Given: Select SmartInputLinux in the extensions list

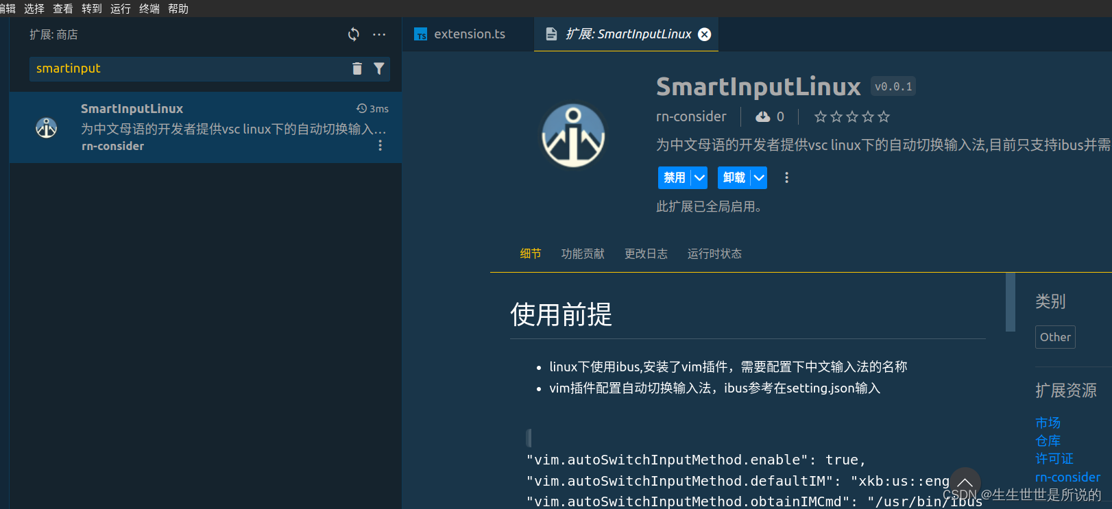Looking at the screenshot, I should tap(206, 127).
